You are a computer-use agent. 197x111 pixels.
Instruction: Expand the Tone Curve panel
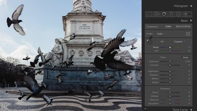[191, 110]
